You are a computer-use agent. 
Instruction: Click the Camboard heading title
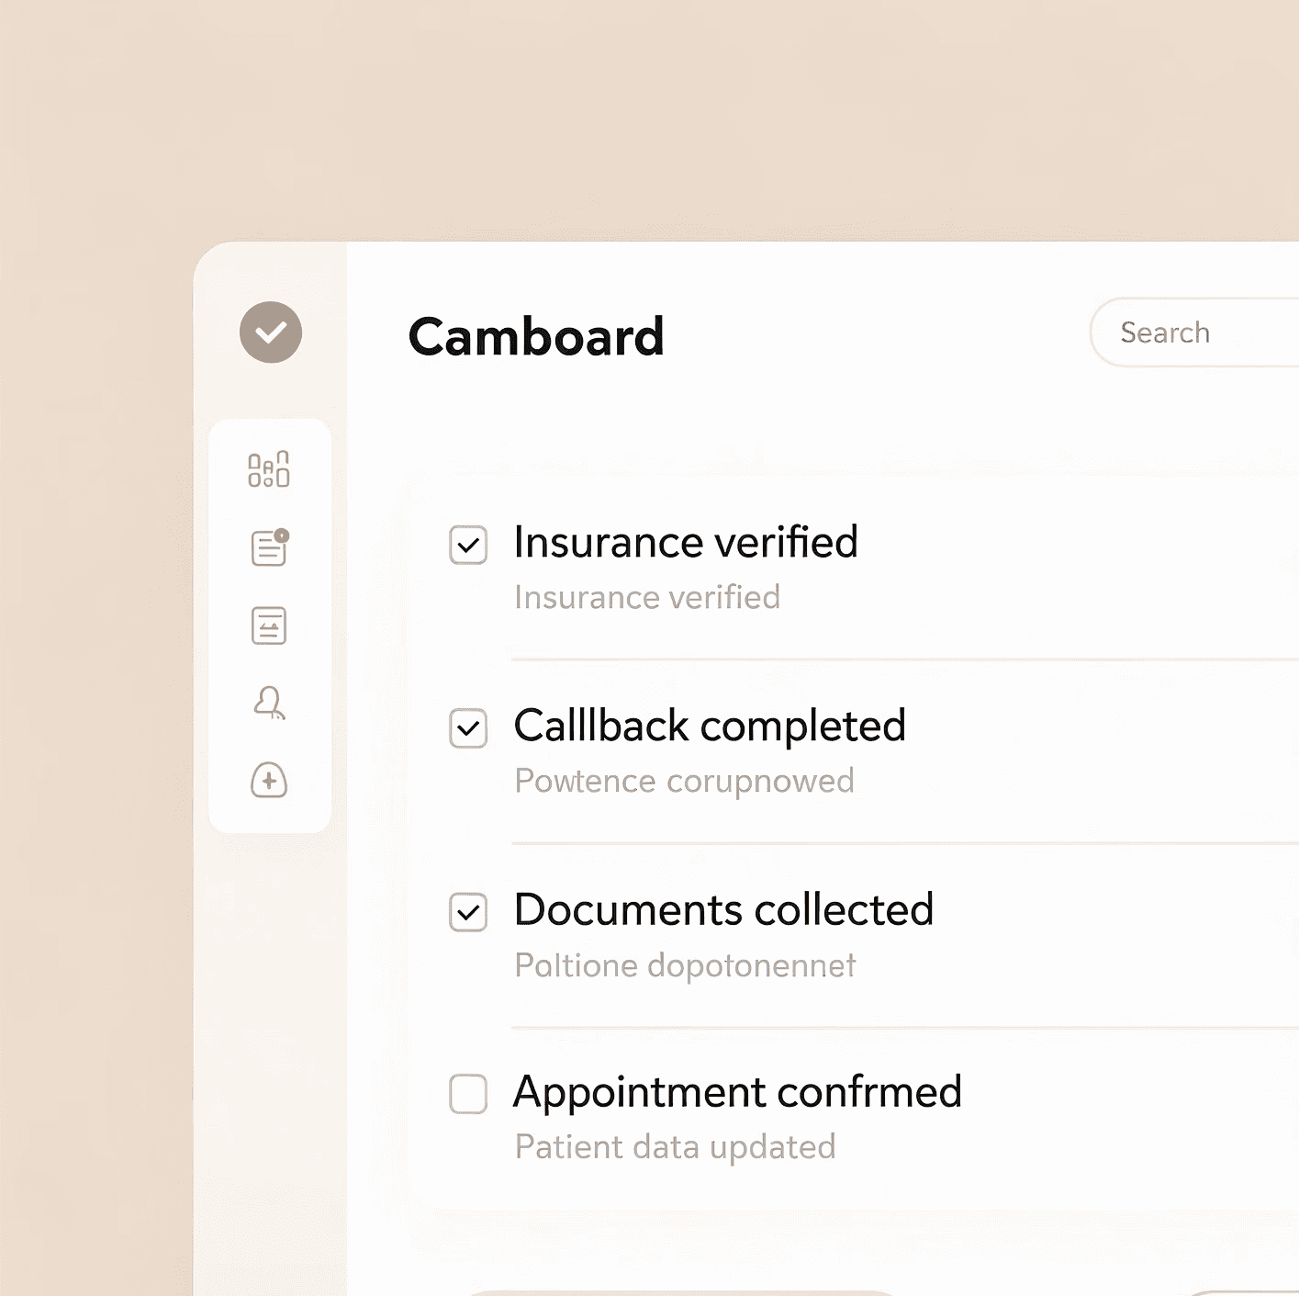pos(535,337)
